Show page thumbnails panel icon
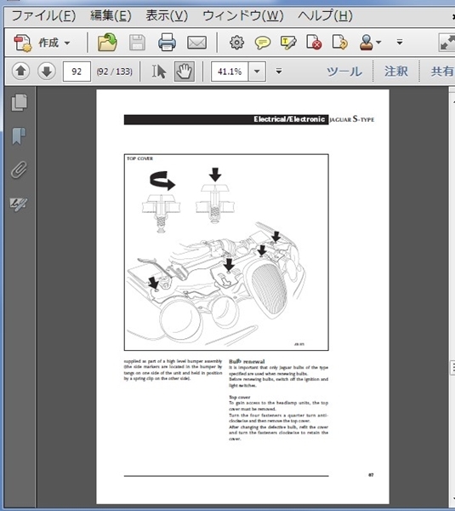The image size is (455, 511). [20, 103]
